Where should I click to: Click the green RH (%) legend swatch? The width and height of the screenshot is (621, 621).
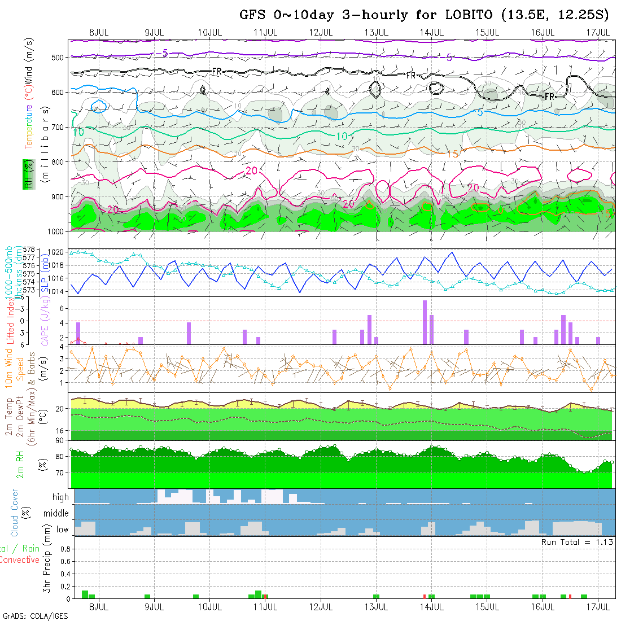(x=27, y=174)
